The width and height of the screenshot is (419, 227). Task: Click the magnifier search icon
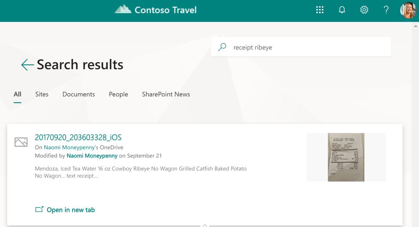(222, 47)
